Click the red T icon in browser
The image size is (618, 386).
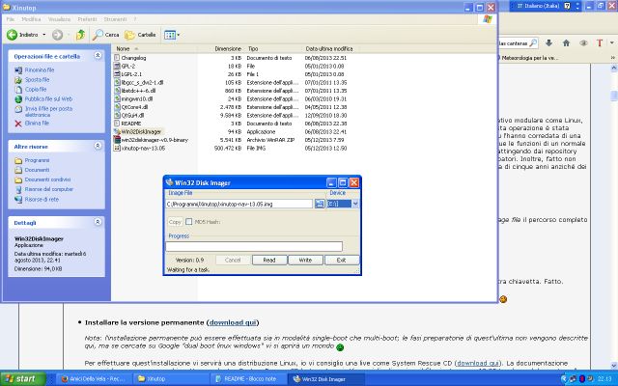600,42
